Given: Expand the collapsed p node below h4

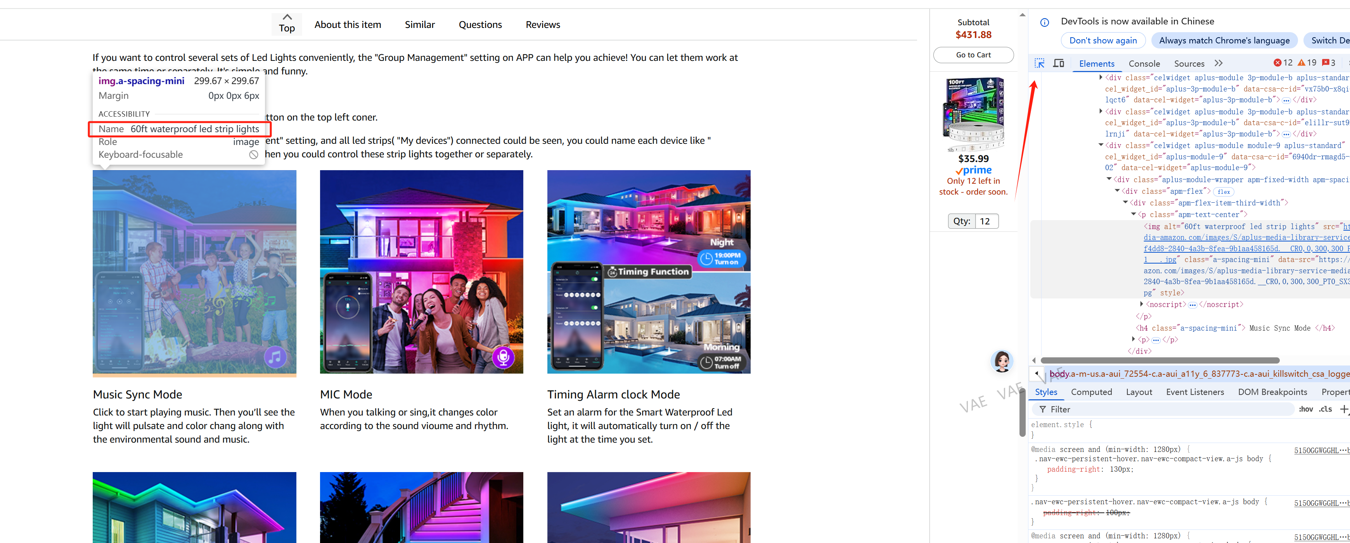Looking at the screenshot, I should click(1134, 339).
